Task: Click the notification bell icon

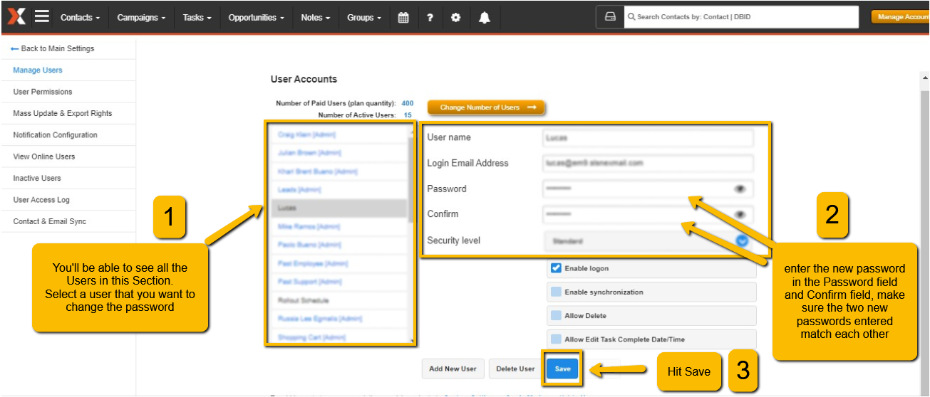Action: coord(485,18)
